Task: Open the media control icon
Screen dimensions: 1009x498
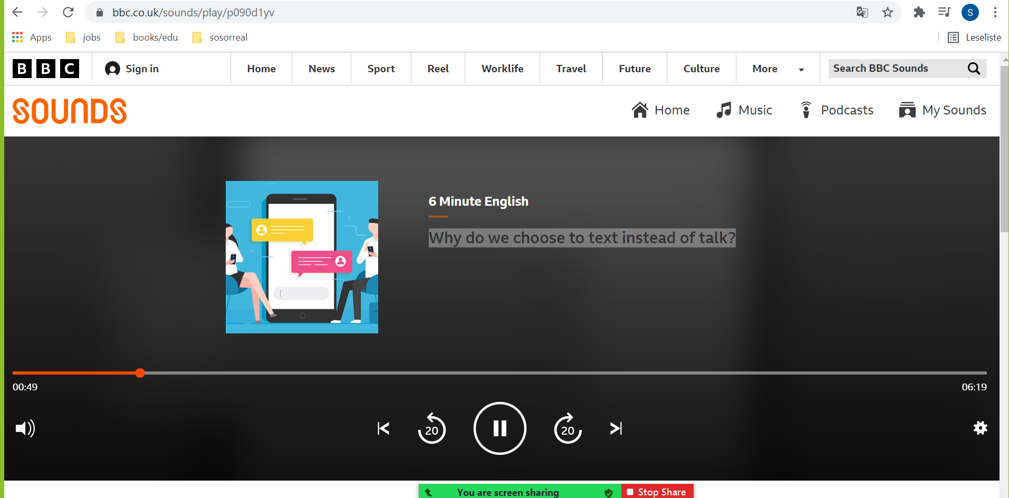Action: [945, 12]
